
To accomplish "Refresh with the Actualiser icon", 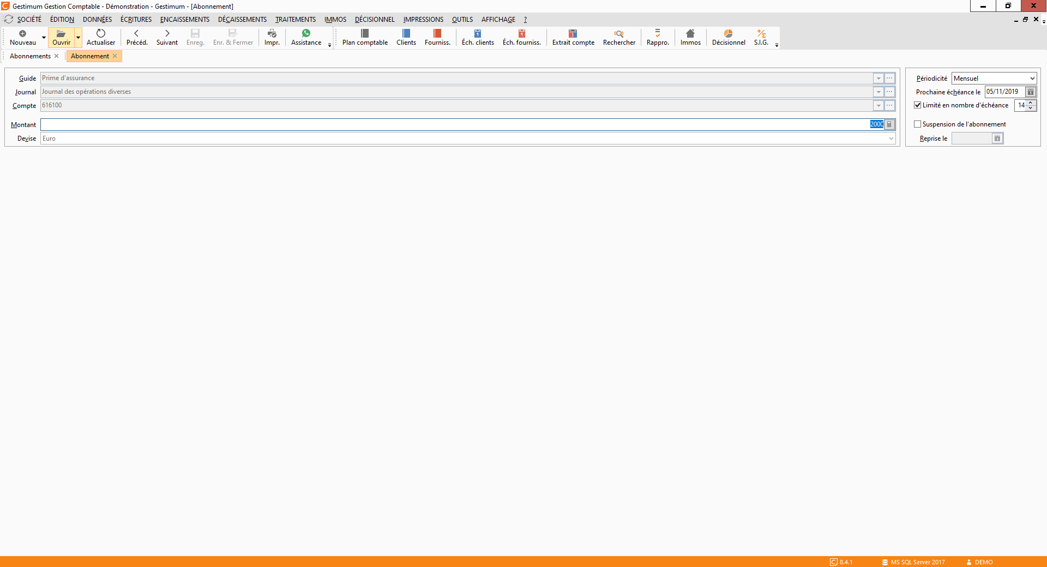I will [101, 34].
